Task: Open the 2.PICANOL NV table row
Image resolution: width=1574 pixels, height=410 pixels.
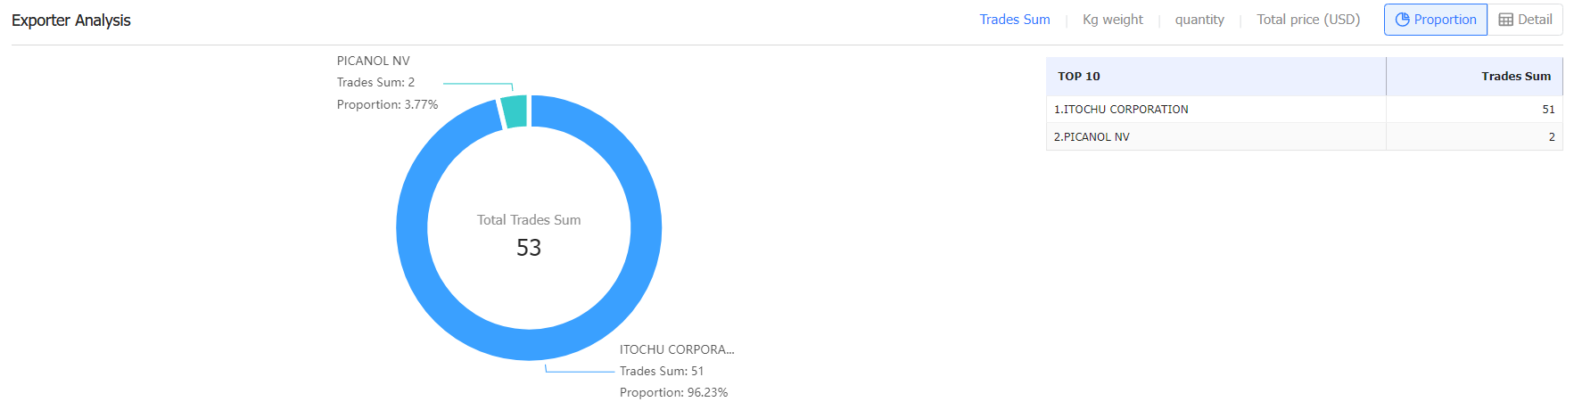Action: 1304,136
